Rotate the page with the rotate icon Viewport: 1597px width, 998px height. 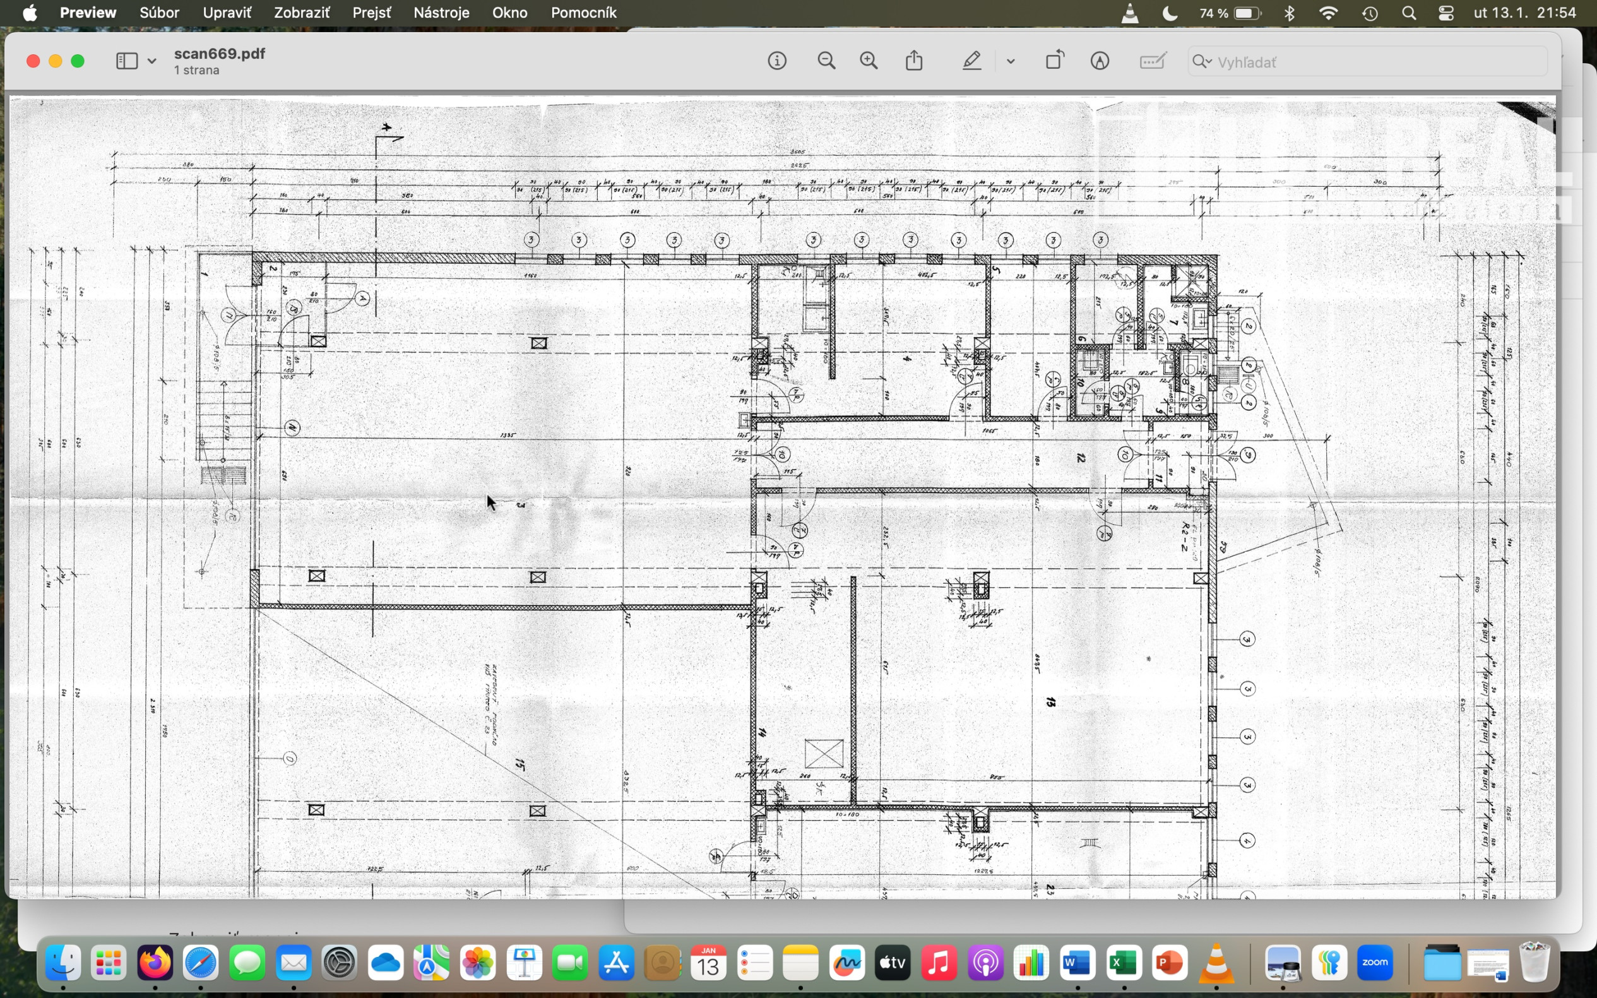pos(1055,60)
